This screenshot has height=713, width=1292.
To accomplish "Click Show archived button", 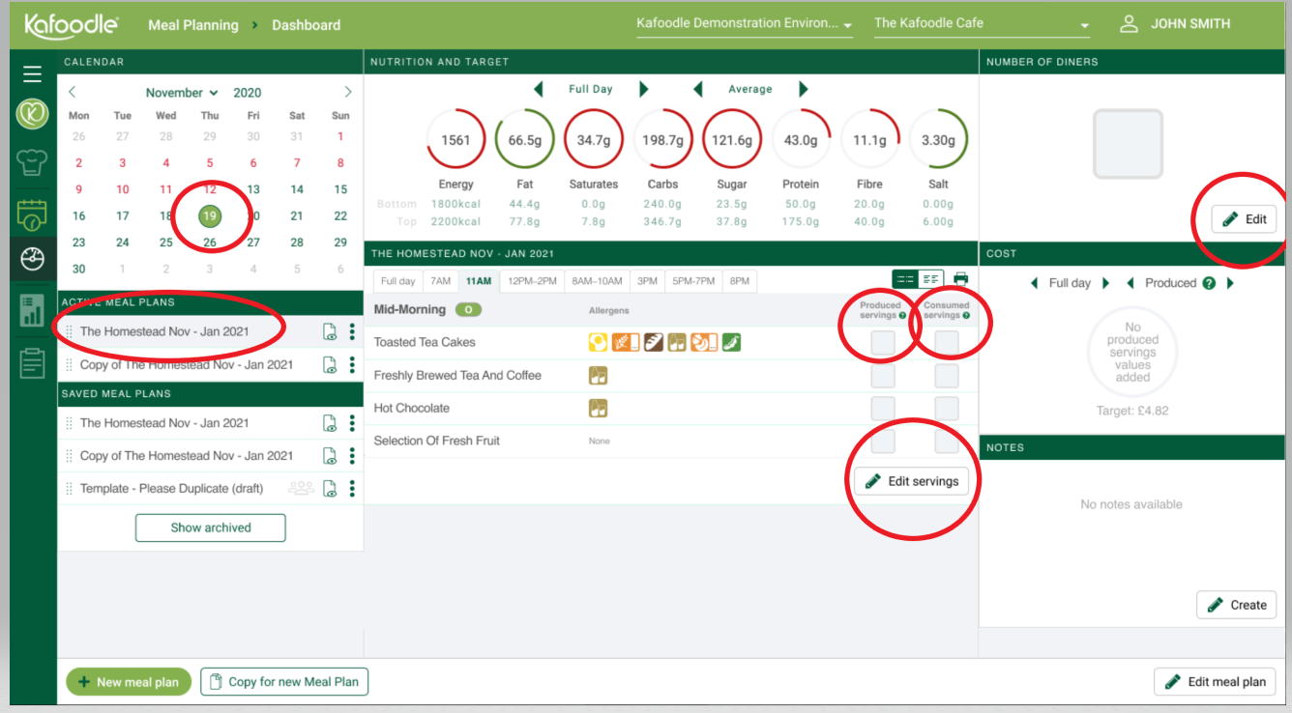I will pos(211,528).
